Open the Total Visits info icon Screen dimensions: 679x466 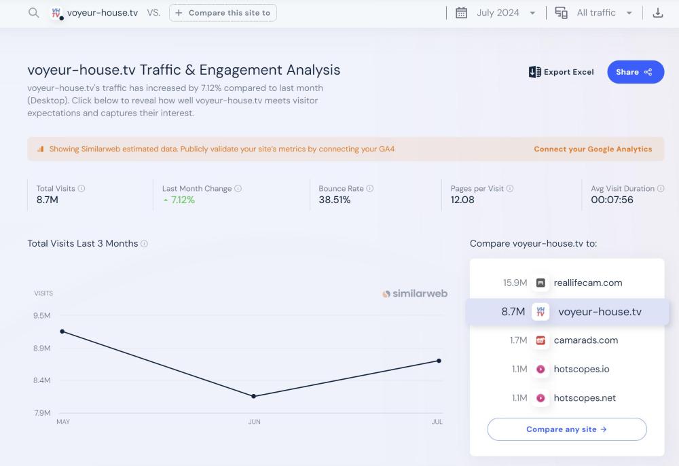pos(81,189)
